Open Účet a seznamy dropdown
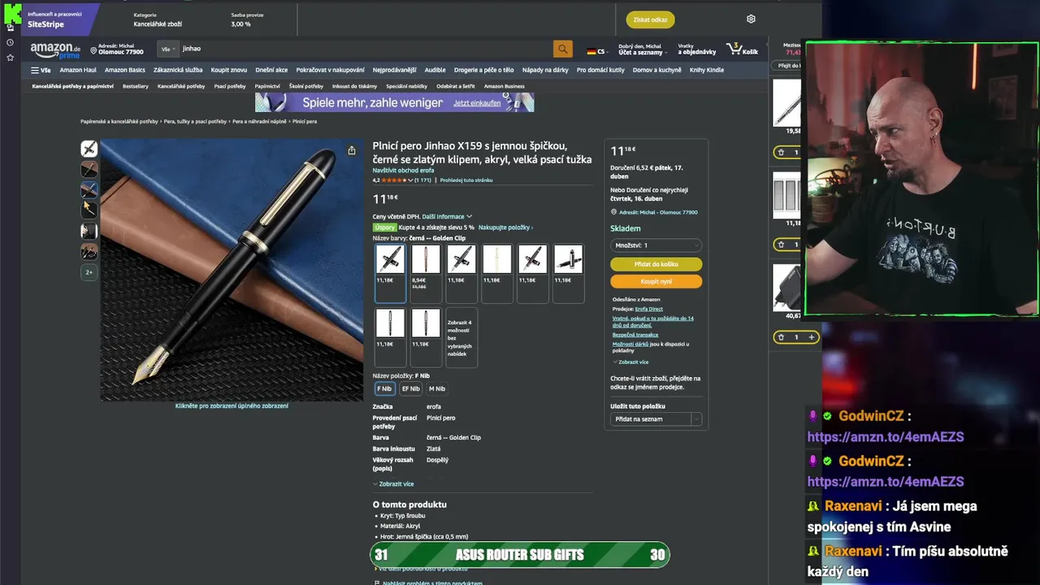 (641, 50)
